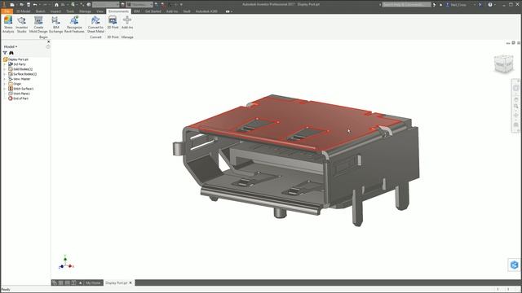The height and width of the screenshot is (293, 522).
Task: Click the Search Help & Commands field
Action: click(x=406, y=5)
